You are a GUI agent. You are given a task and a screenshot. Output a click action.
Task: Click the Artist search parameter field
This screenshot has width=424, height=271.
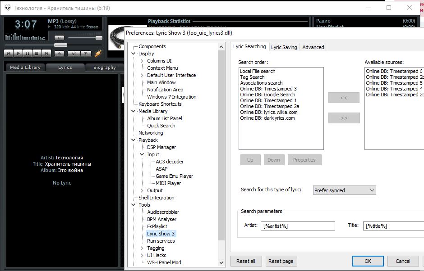point(298,226)
